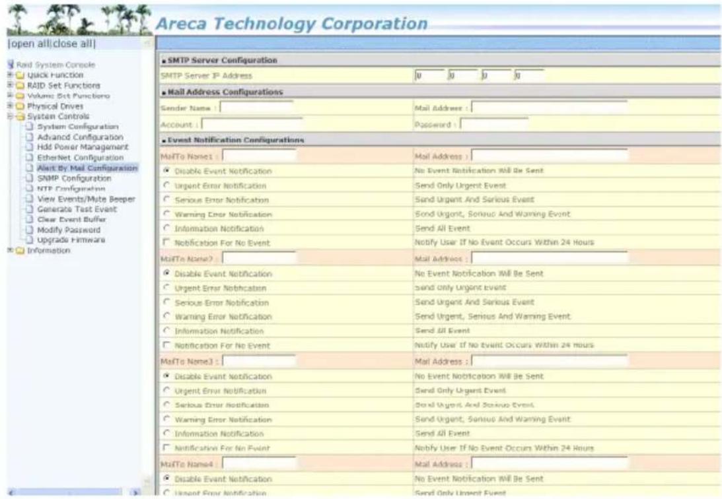Click page icon beside Alert By Mail Configuration
The width and height of the screenshot is (722, 499).
pos(30,168)
